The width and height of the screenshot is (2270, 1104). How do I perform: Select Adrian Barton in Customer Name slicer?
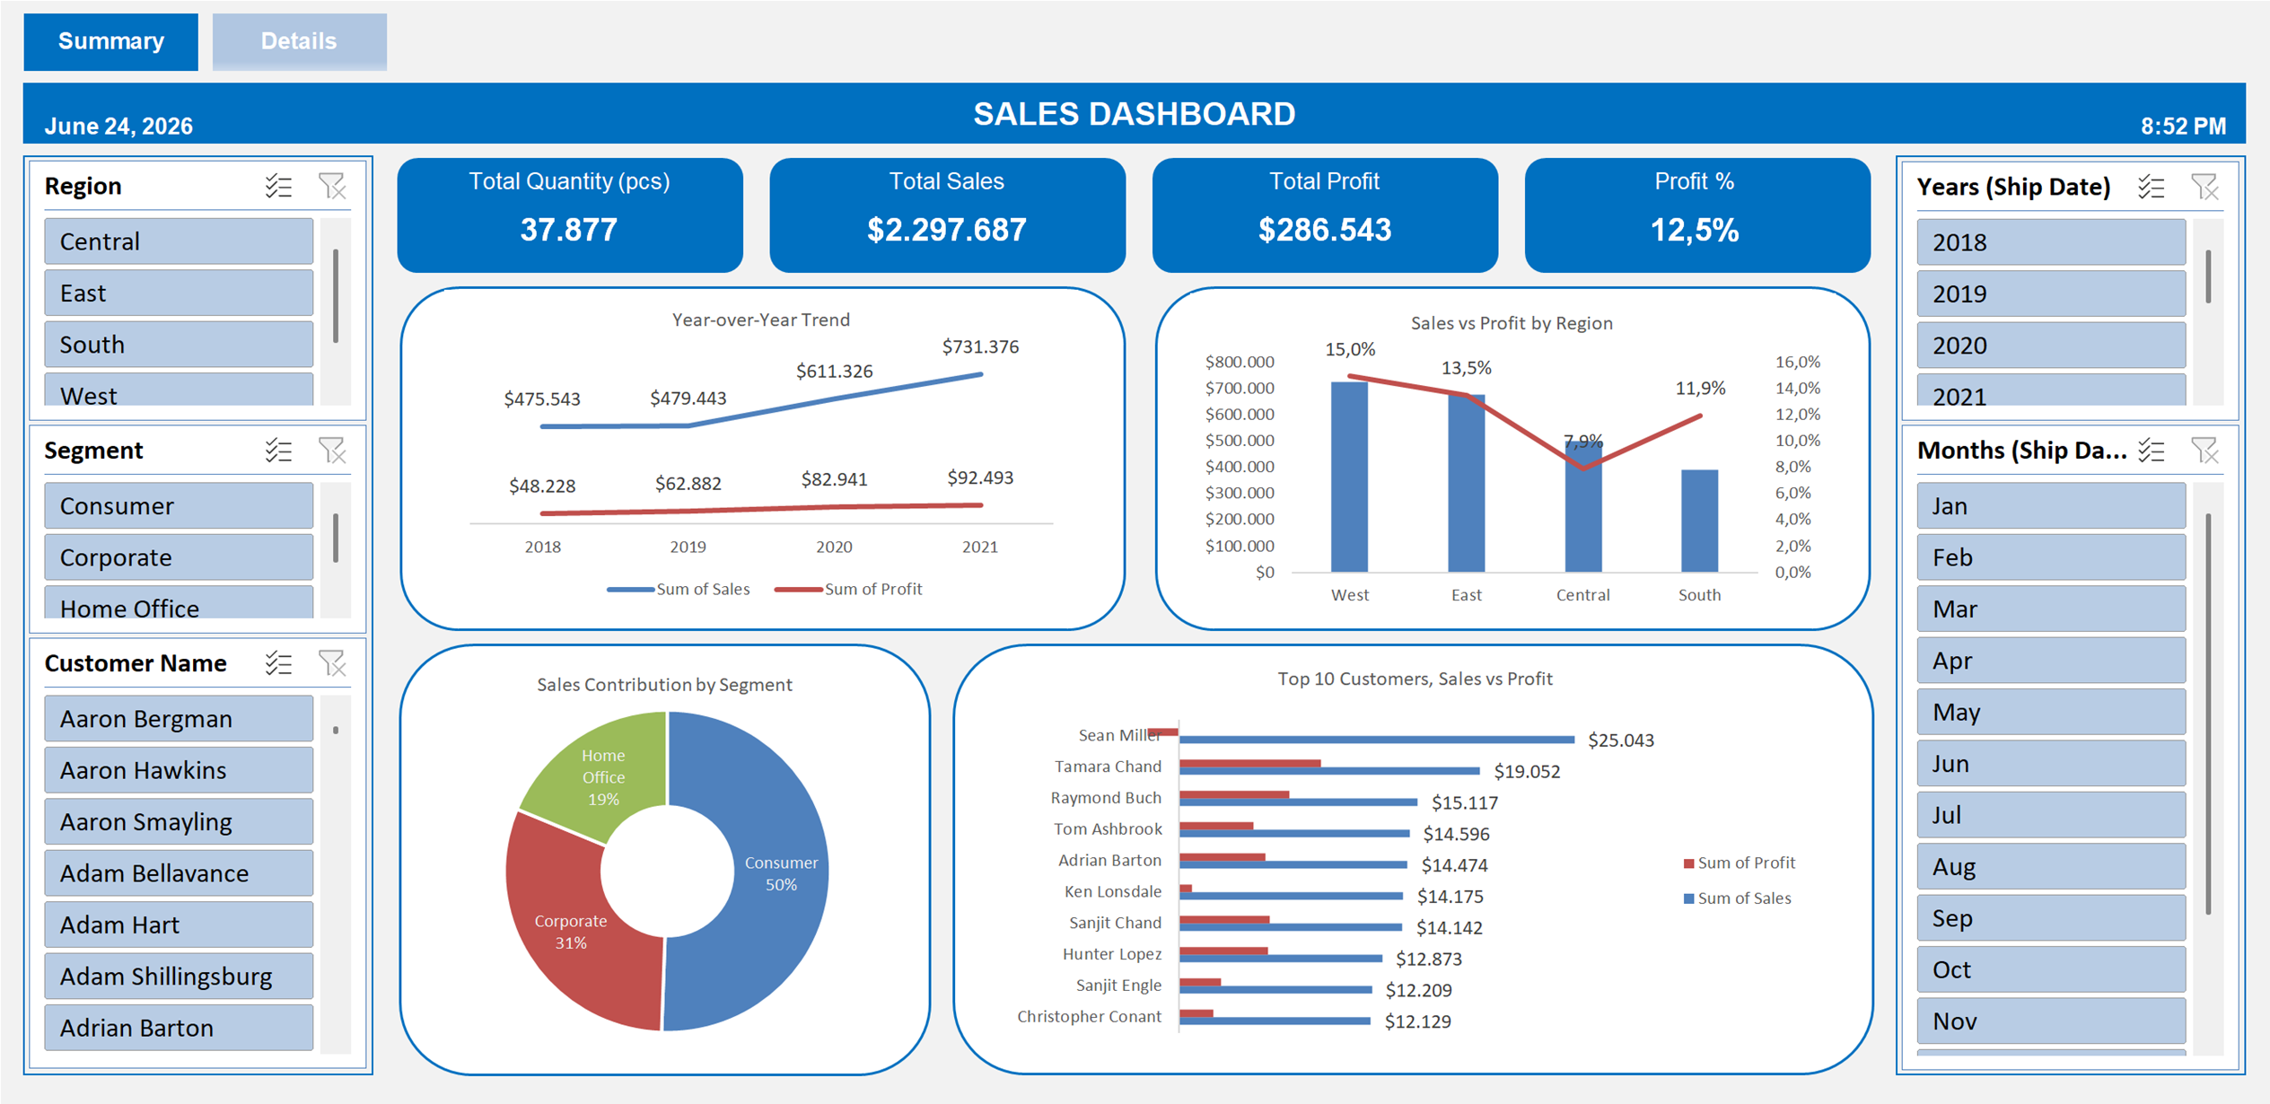[x=179, y=1028]
